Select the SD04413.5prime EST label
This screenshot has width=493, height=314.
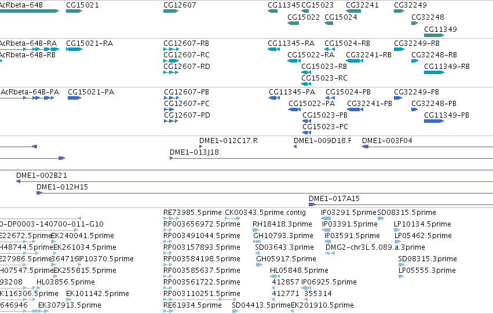coord(261,305)
